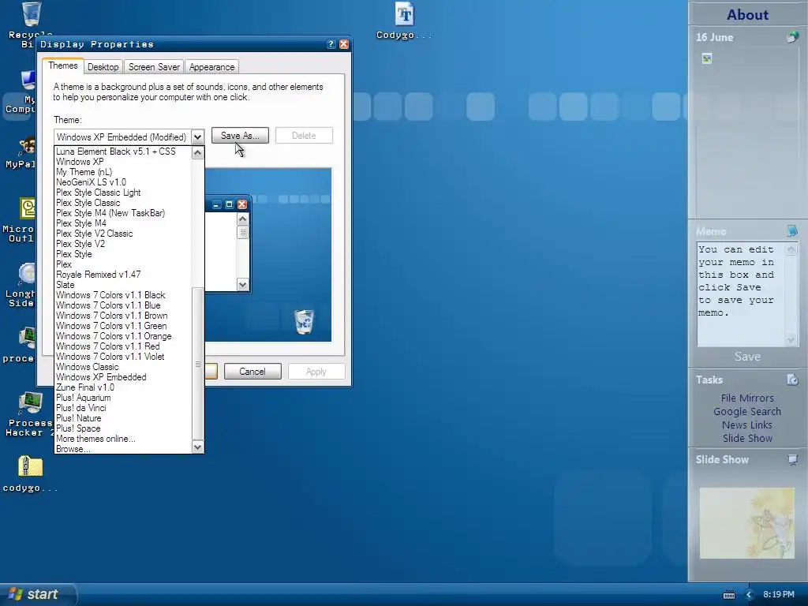Image resolution: width=808 pixels, height=606 pixels.
Task: Click the Windows logo on the start button
Action: [16, 594]
